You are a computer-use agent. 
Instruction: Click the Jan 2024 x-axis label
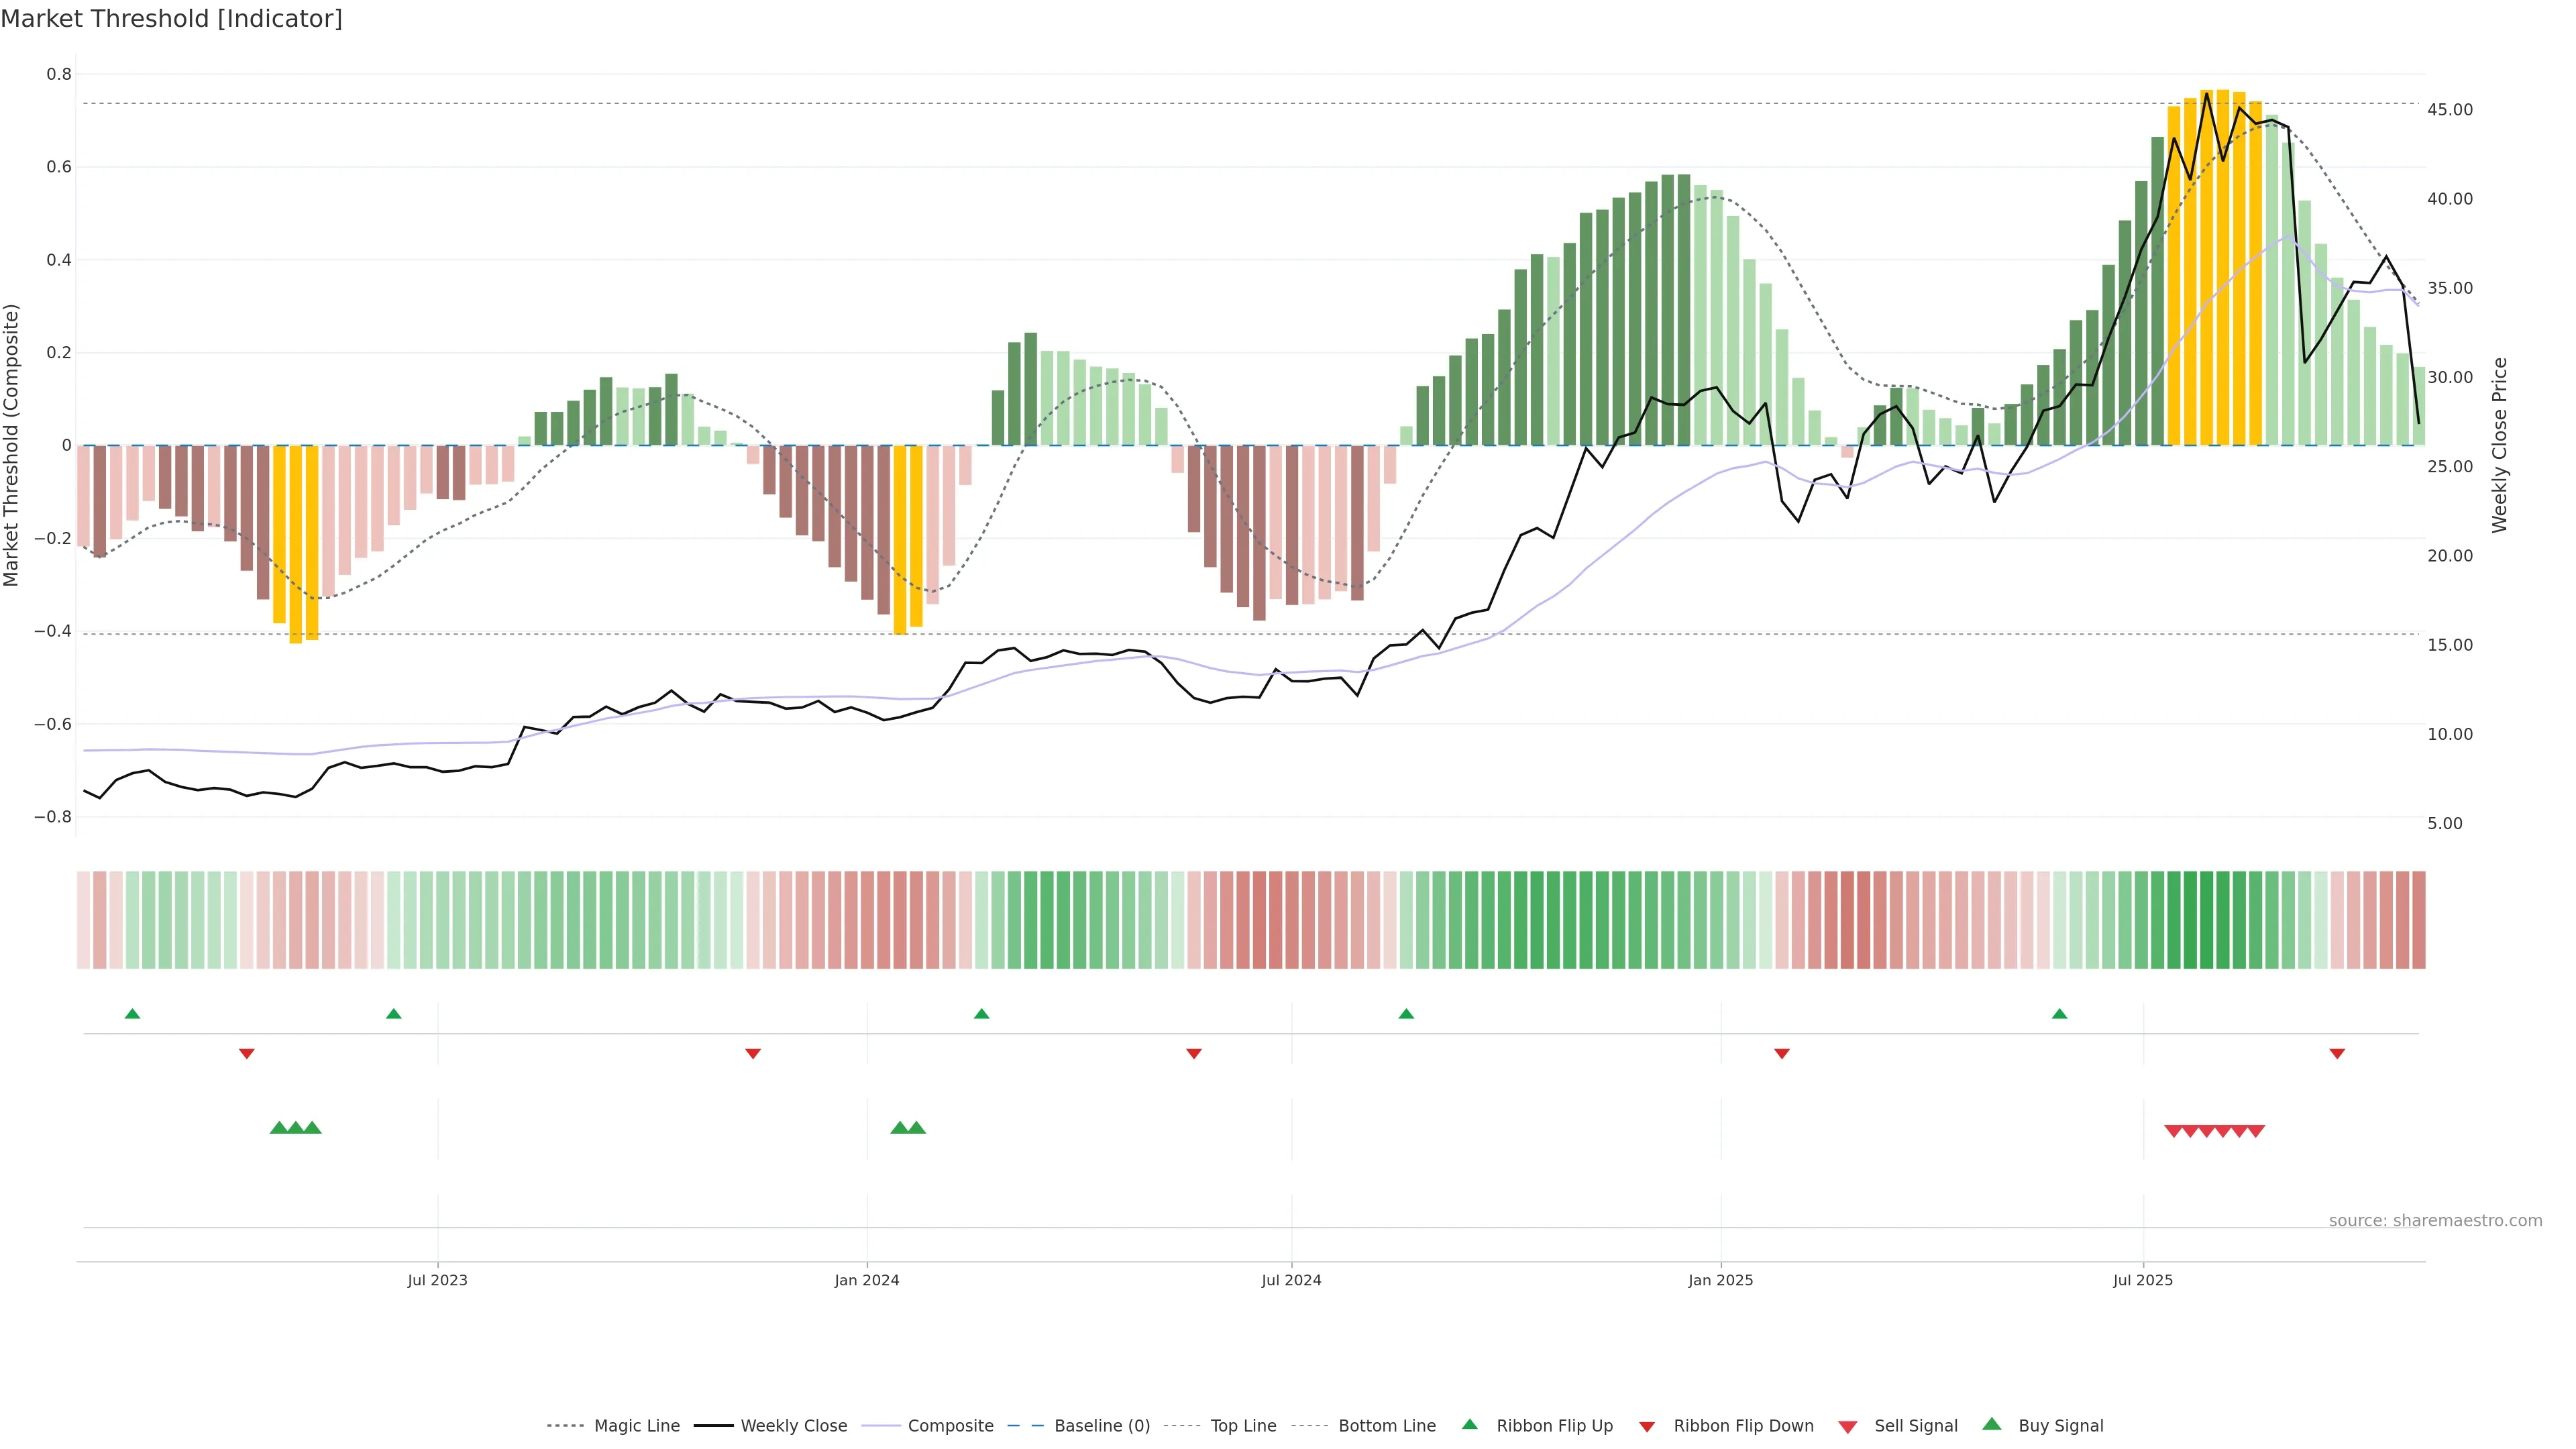pos(867,1280)
